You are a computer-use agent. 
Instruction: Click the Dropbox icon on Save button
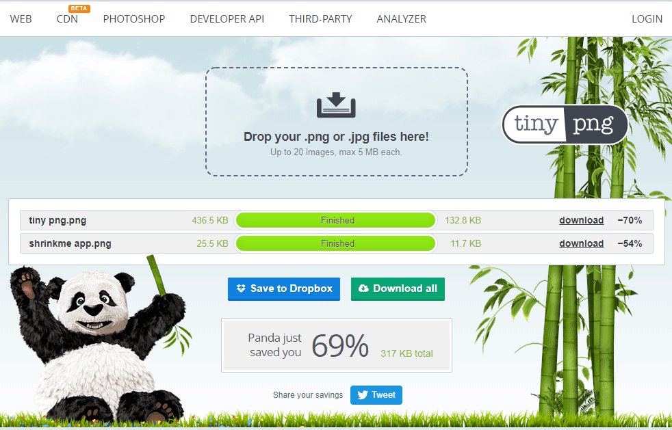coord(242,288)
